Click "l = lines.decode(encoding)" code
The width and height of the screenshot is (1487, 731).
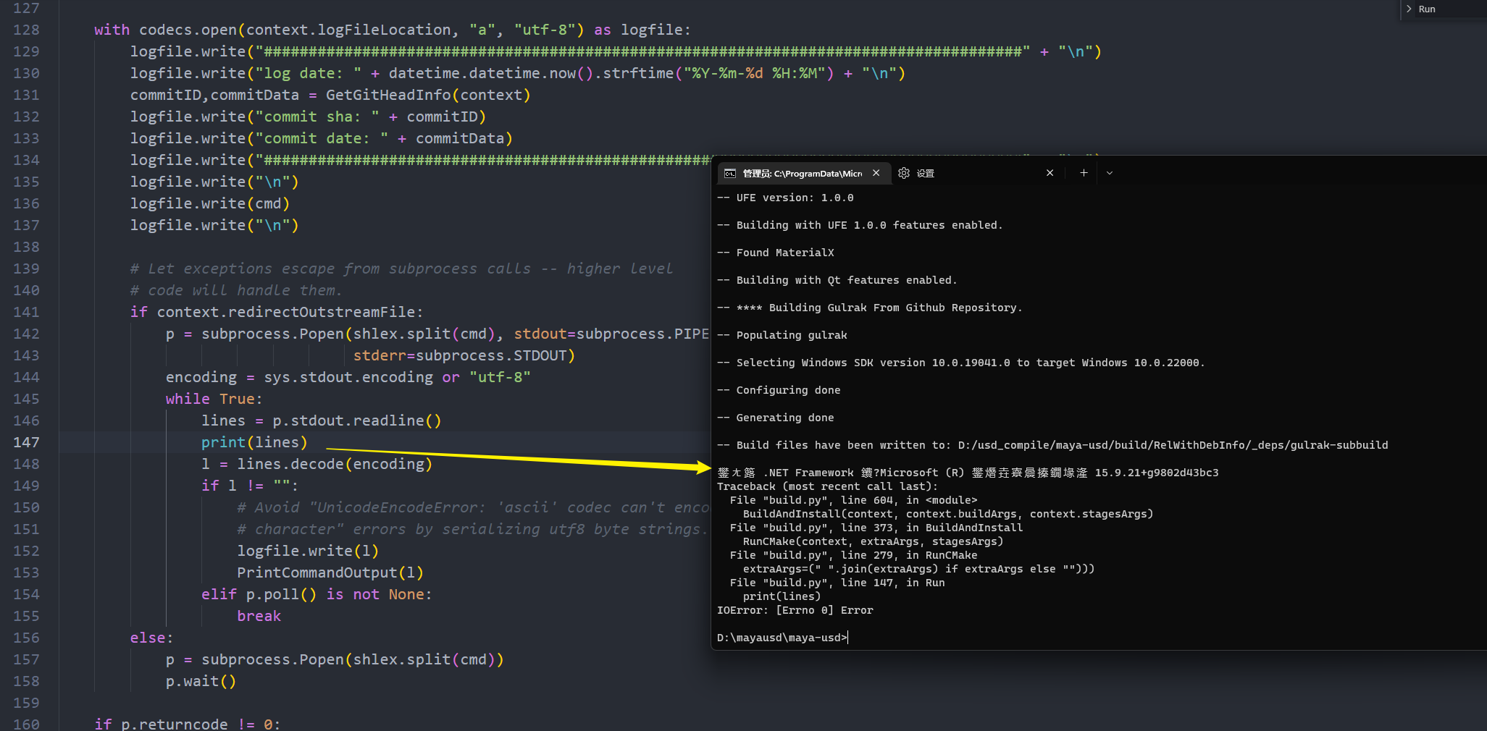point(317,464)
